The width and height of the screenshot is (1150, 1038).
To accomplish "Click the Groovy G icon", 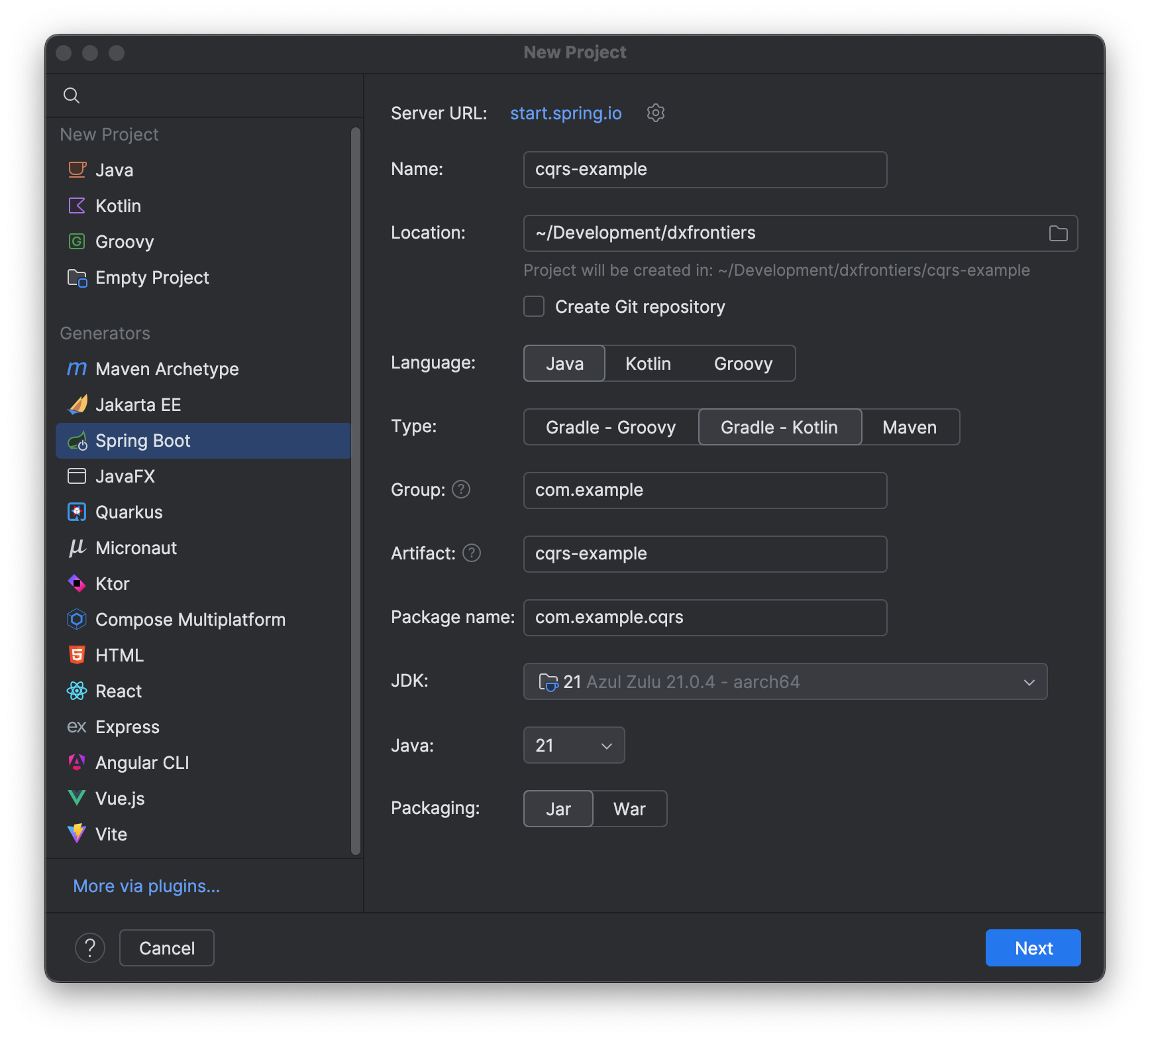I will 77,241.
